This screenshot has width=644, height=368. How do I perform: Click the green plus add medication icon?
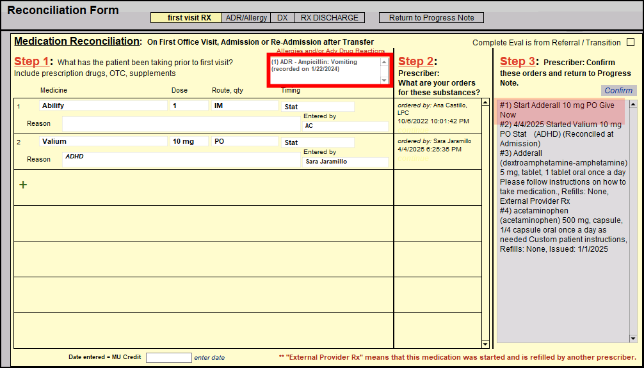(23, 185)
